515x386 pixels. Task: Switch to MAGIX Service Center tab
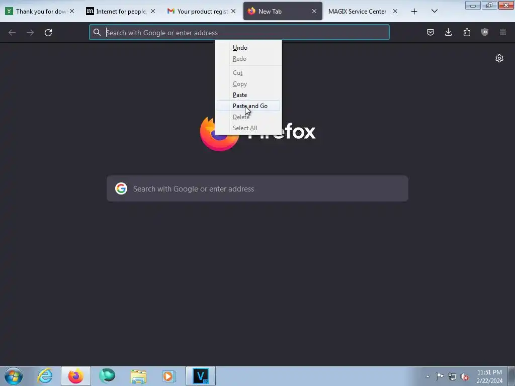[357, 11]
